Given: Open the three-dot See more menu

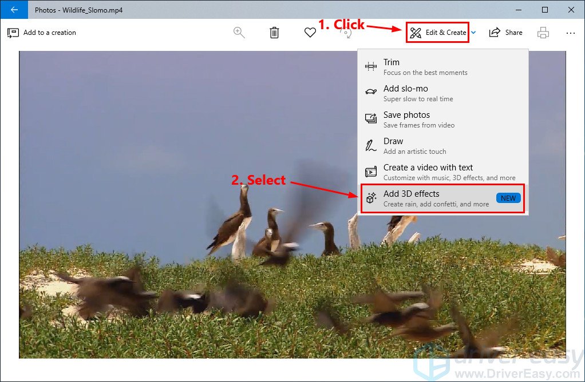Looking at the screenshot, I should coord(571,33).
